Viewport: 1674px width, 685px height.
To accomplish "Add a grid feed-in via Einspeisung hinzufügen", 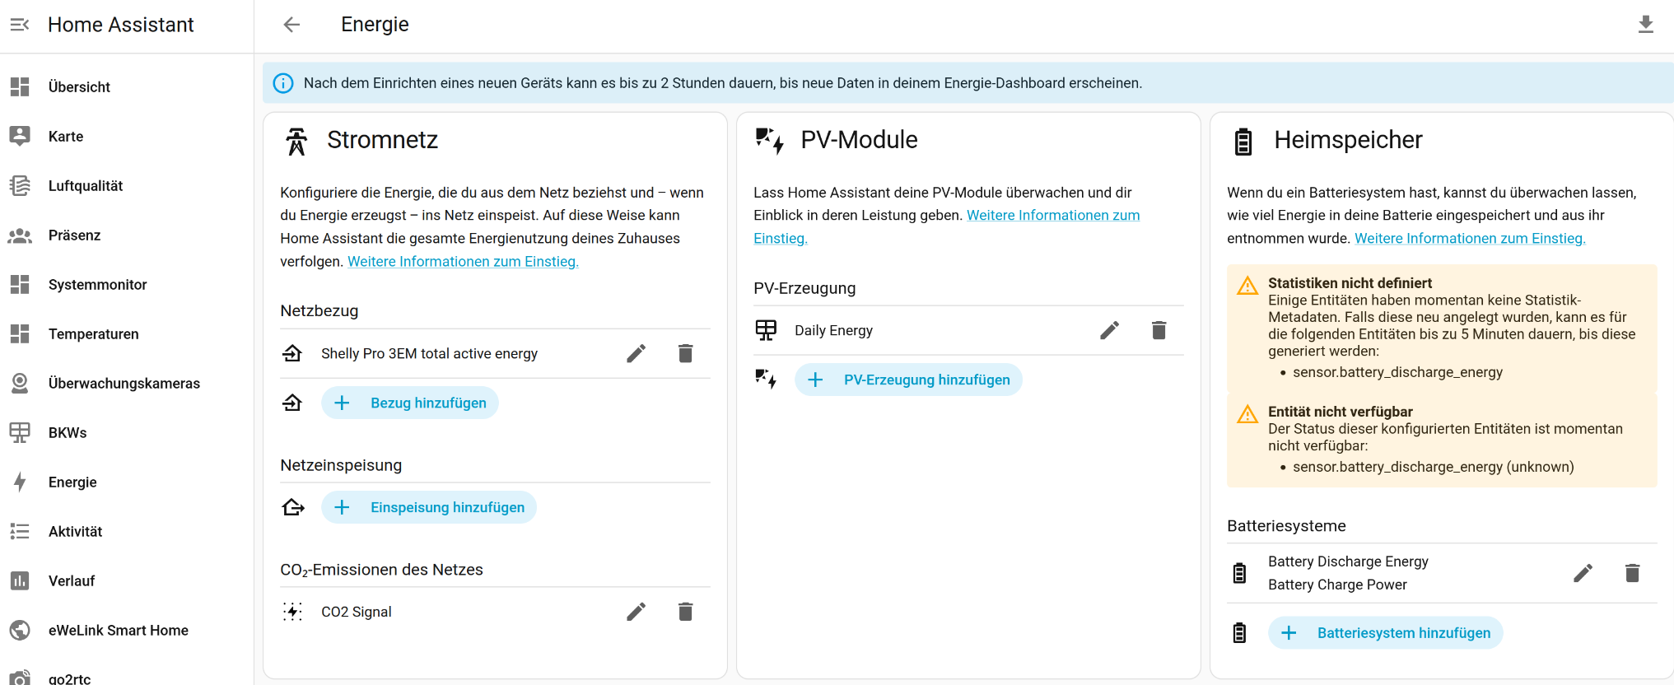I will pos(429,507).
